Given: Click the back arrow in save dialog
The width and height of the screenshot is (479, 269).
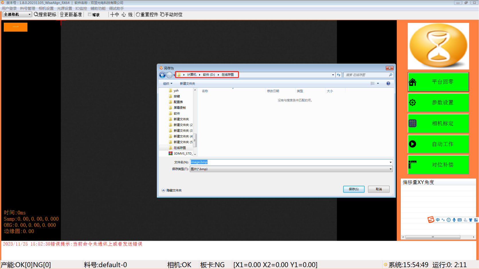Looking at the screenshot, I should [162, 75].
